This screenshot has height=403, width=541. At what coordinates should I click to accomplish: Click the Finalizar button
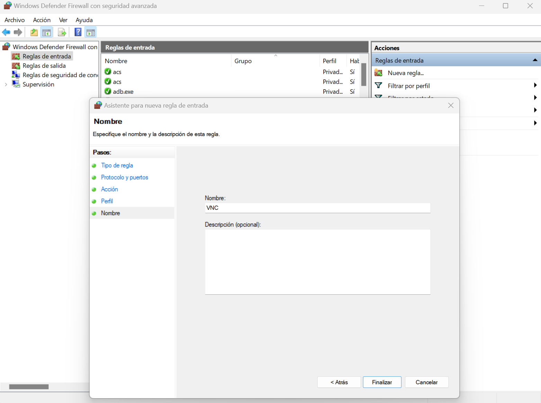(382, 382)
